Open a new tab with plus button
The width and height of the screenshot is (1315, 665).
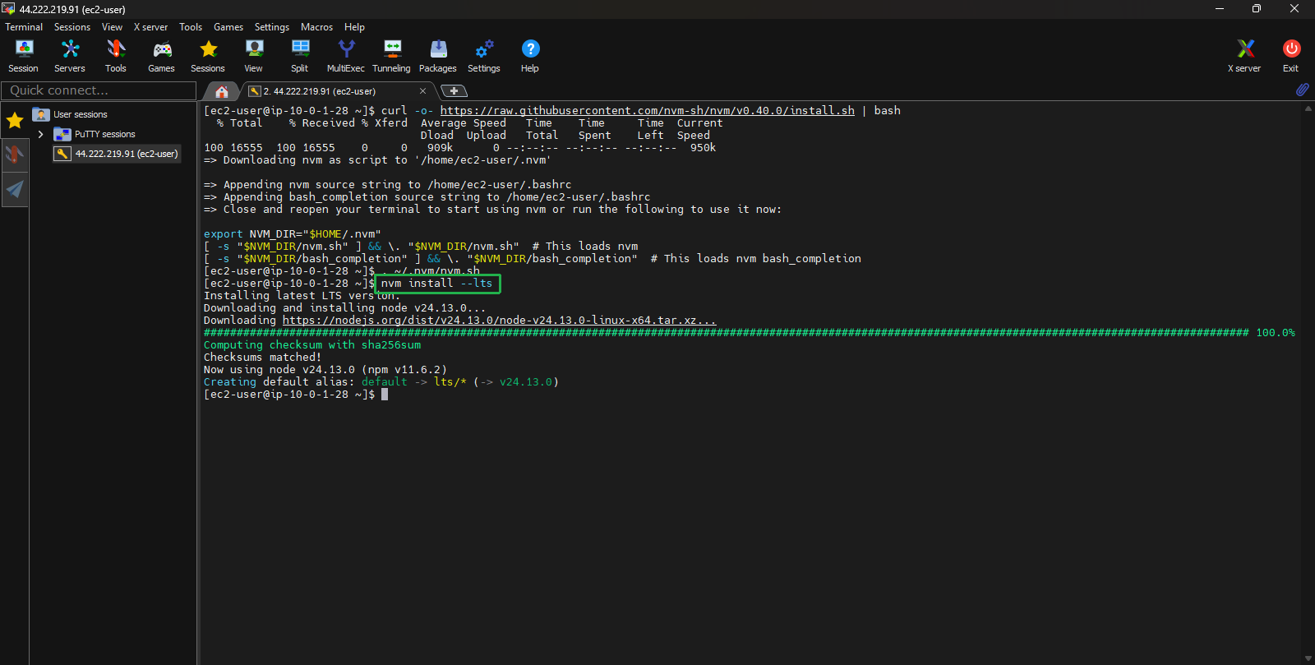point(454,91)
